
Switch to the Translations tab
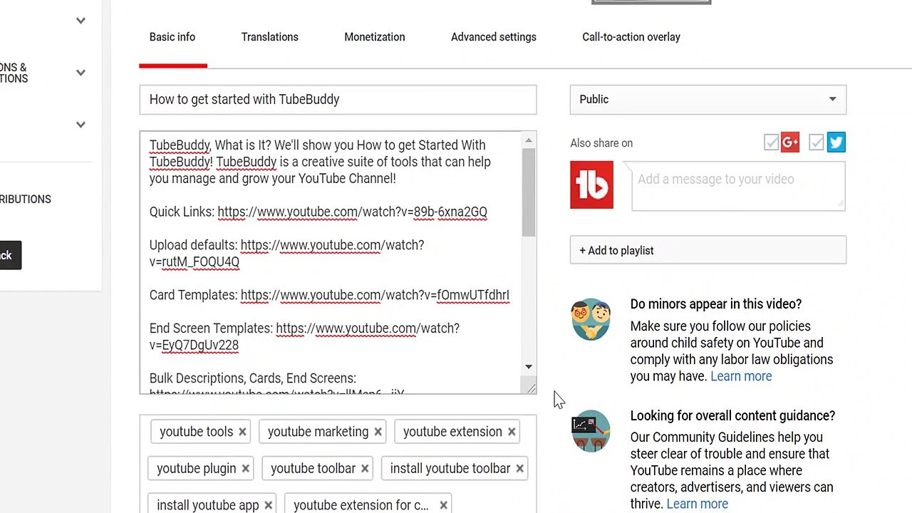(269, 37)
